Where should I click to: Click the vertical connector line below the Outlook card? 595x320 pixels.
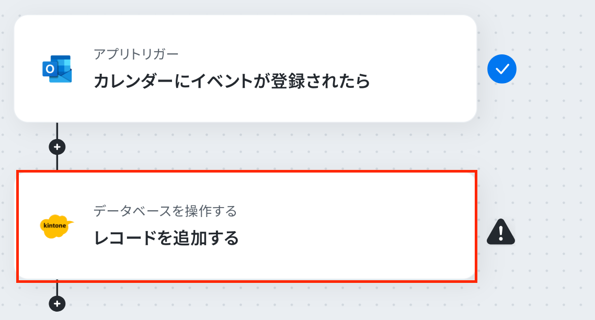(x=57, y=130)
